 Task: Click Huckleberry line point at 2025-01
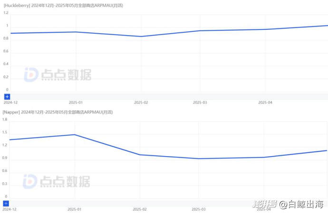[x=76, y=32]
